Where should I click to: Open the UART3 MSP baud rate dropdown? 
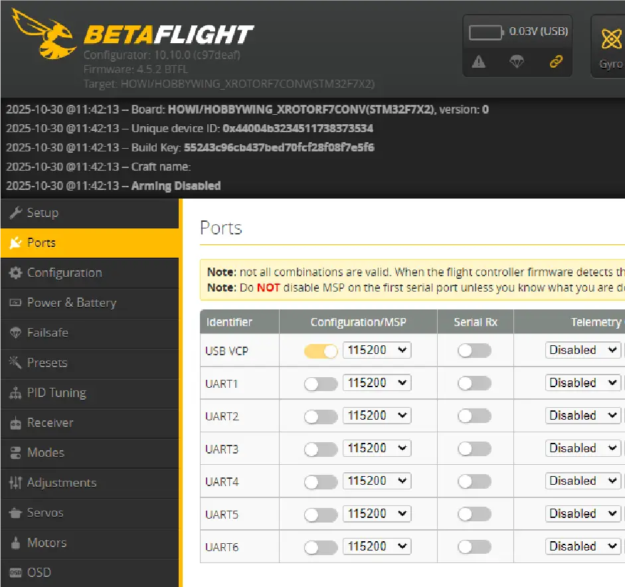(x=377, y=448)
